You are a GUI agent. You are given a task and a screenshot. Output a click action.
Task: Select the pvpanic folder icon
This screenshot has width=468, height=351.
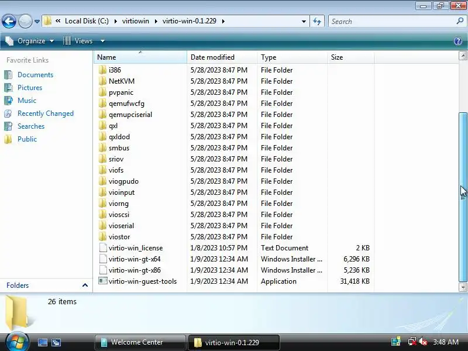pyautogui.click(x=102, y=92)
